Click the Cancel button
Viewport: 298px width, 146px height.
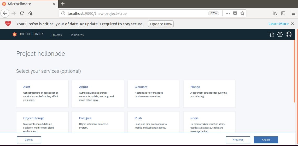(x=29, y=140)
